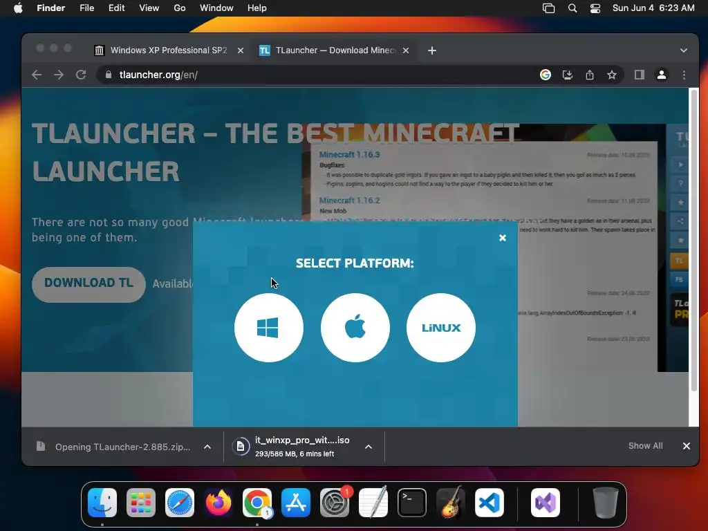Reload the tlauncher.org page
The height and width of the screenshot is (531, 708).
point(81,75)
